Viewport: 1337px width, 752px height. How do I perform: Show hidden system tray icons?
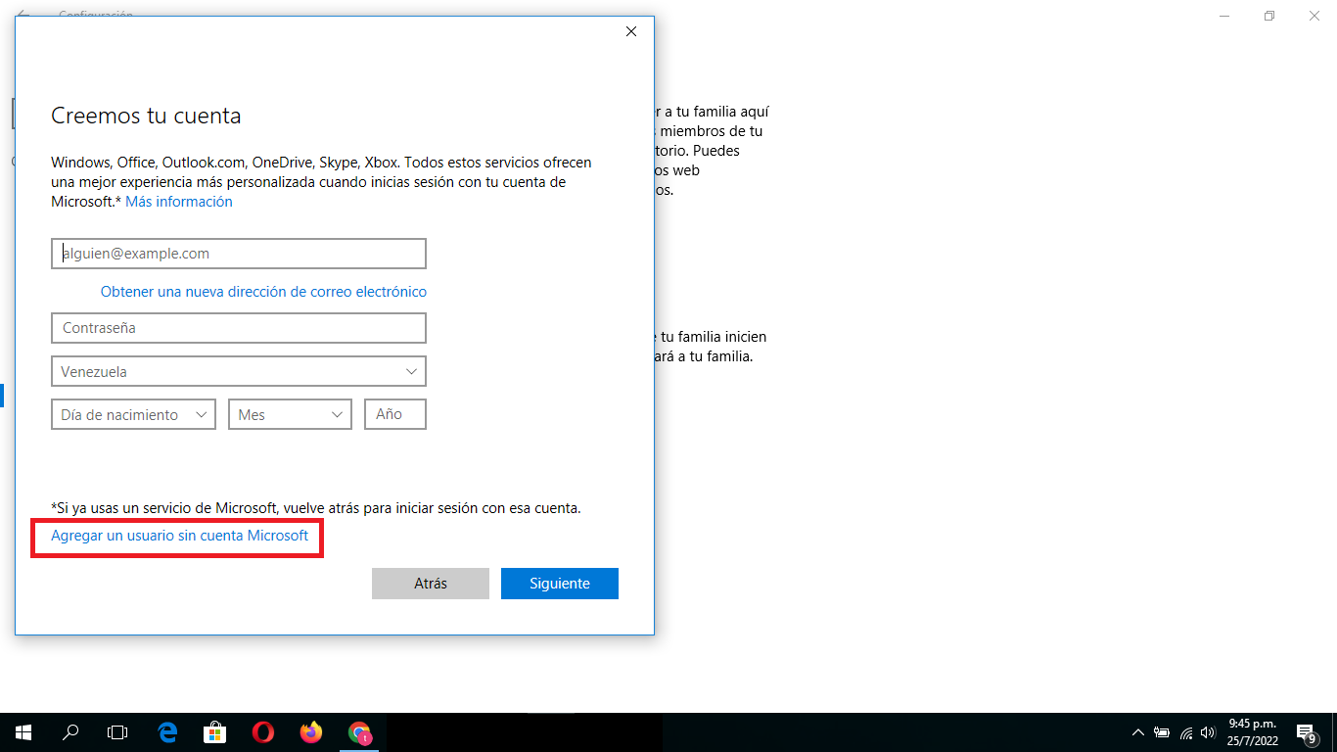coord(1137,732)
